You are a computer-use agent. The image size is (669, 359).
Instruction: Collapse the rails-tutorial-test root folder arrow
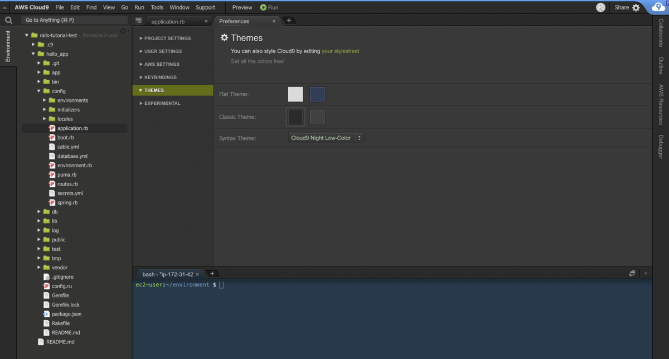(27, 35)
